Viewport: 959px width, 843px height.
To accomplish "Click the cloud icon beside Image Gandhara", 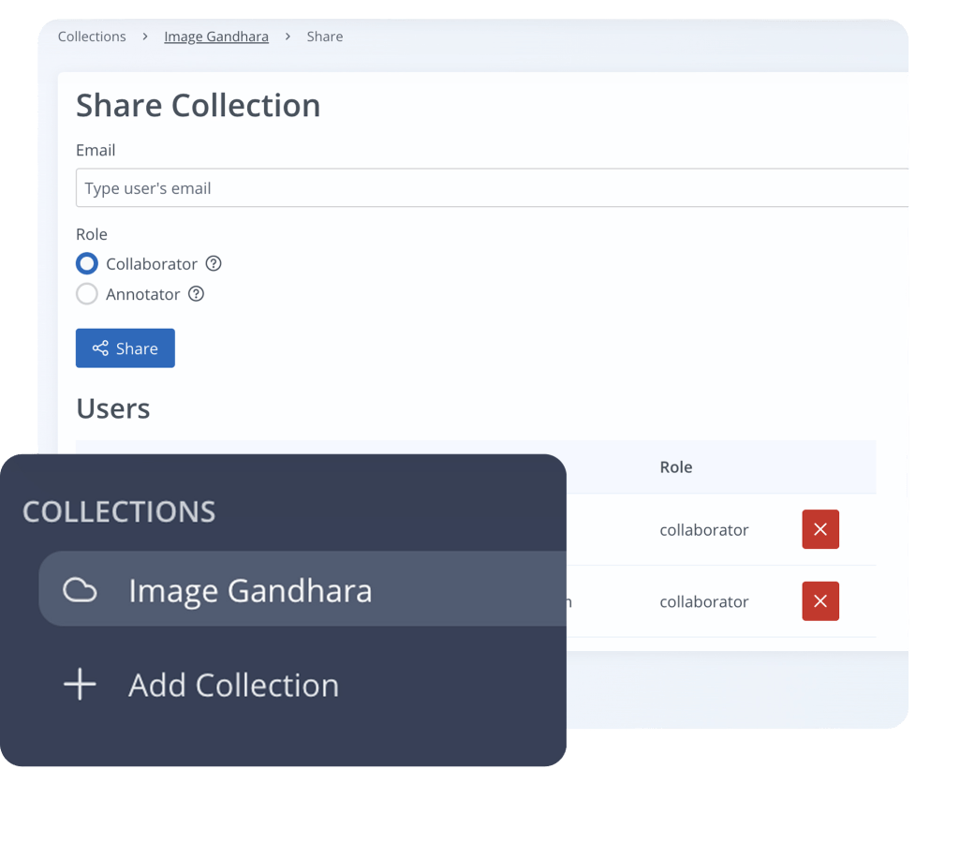I will 81,590.
